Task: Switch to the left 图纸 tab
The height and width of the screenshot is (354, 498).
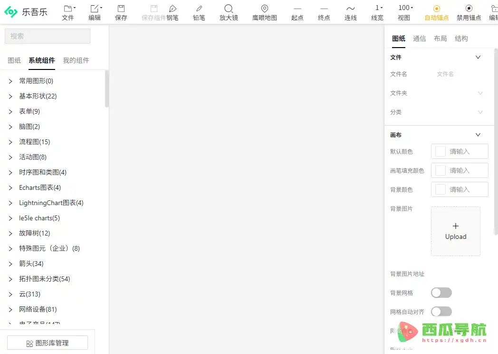Action: [14, 60]
